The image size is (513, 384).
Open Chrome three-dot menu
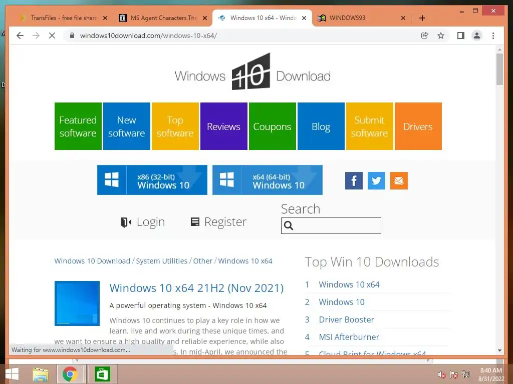[493, 35]
